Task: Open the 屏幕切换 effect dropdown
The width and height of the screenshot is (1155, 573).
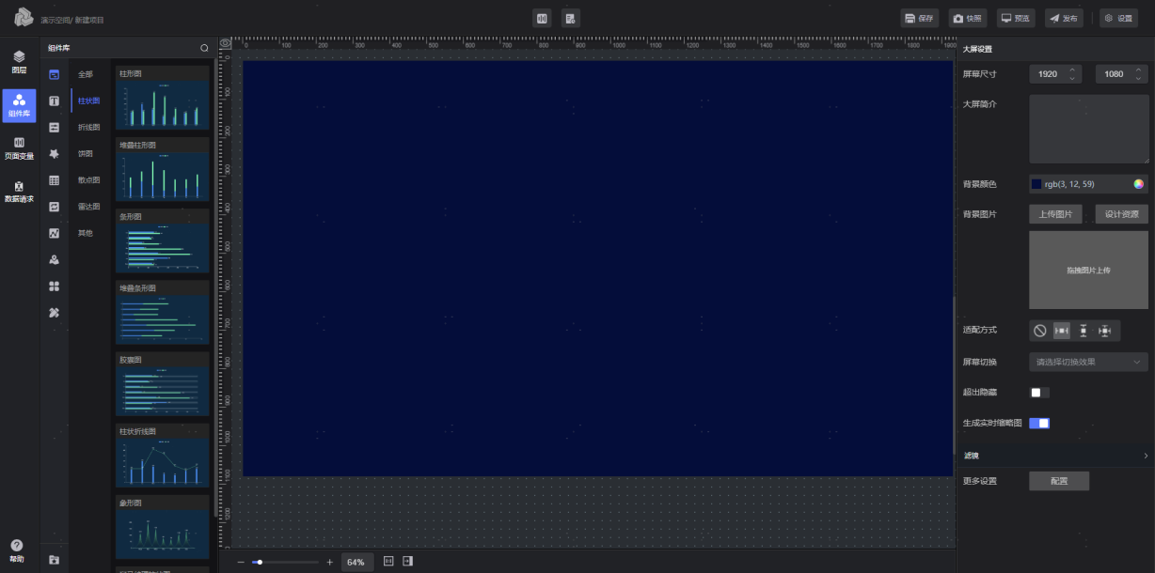Action: click(x=1089, y=362)
